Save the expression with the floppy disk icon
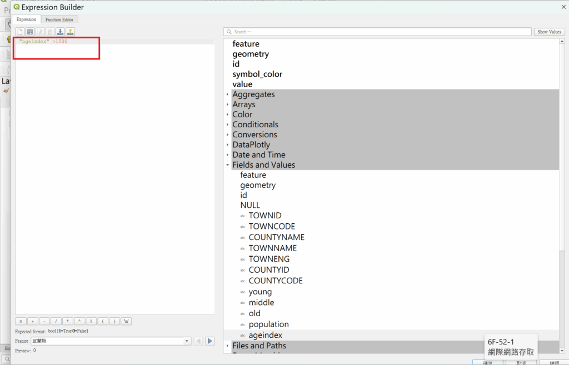The width and height of the screenshot is (569, 365). pyautogui.click(x=30, y=32)
